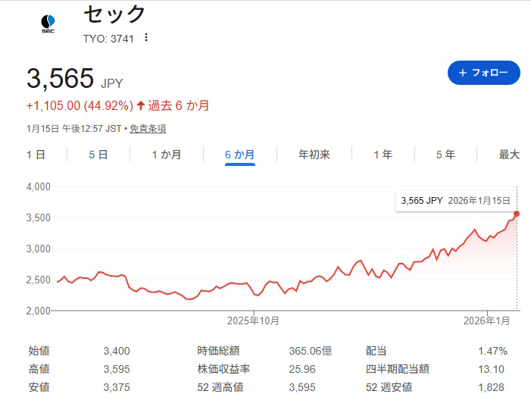Select the 1年 time range tab

point(383,155)
